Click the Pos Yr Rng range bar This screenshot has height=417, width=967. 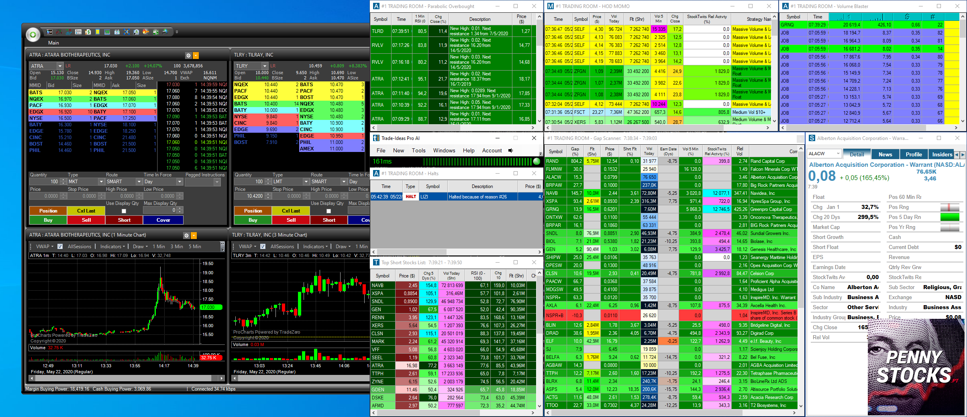950,227
